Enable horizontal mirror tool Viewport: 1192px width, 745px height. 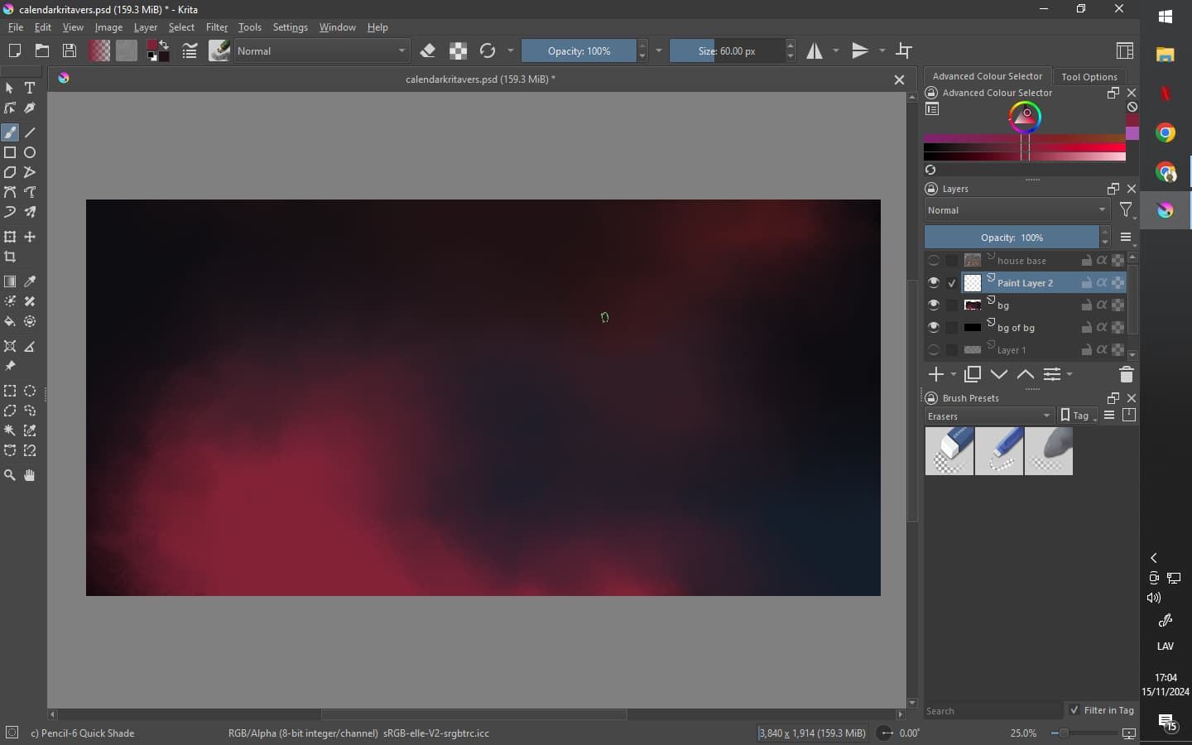pos(815,51)
